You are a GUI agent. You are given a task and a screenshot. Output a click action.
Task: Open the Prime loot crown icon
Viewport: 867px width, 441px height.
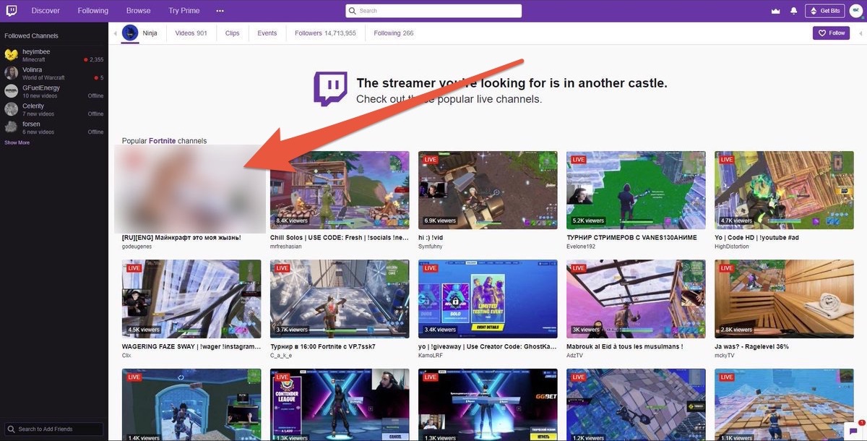click(776, 11)
